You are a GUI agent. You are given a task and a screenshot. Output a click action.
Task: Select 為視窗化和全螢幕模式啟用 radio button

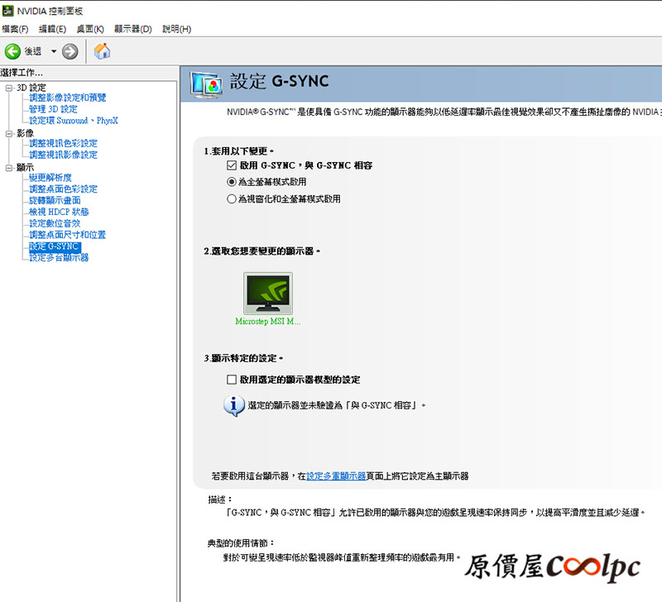point(232,198)
